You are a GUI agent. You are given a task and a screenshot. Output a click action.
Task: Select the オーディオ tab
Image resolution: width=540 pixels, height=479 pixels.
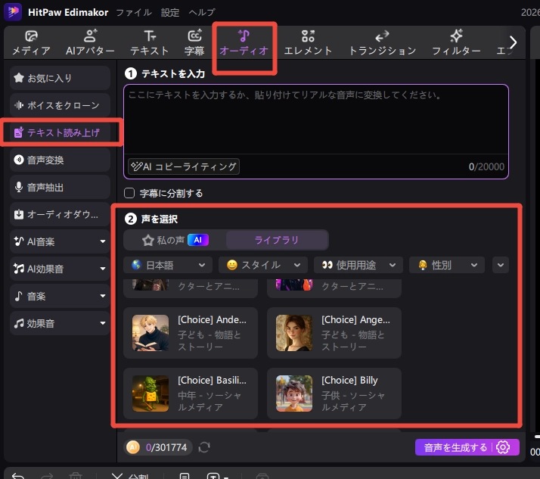click(244, 43)
